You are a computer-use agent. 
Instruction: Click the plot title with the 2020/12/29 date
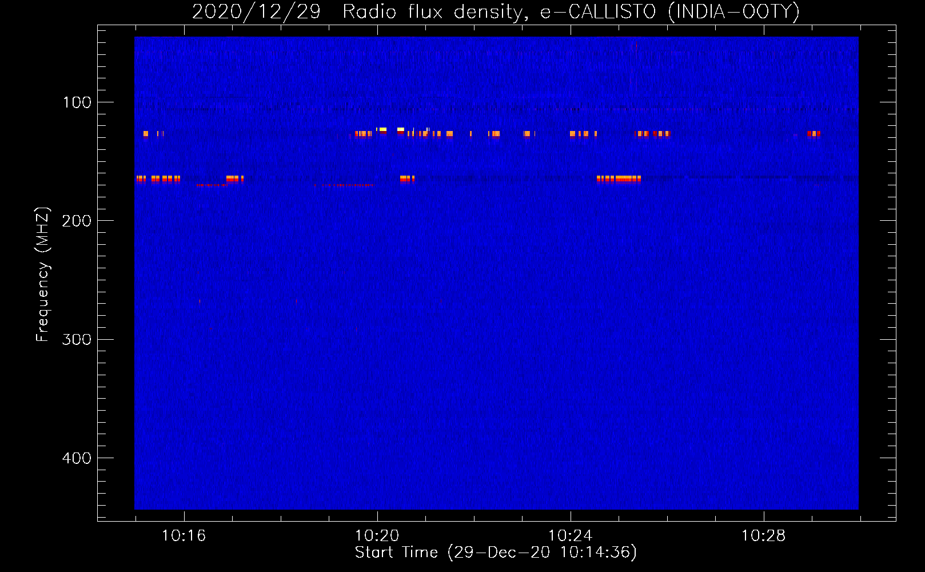click(495, 11)
